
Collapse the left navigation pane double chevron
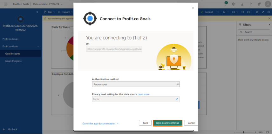(37, 12)
